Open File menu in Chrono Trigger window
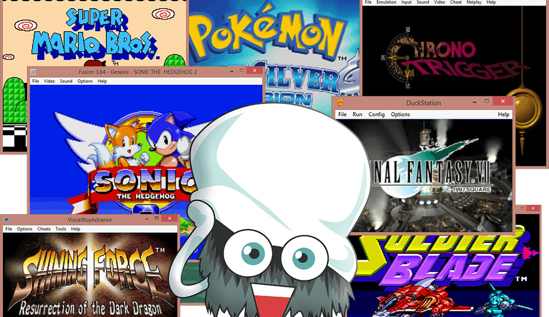This screenshot has height=317, width=549. pyautogui.click(x=368, y=2)
